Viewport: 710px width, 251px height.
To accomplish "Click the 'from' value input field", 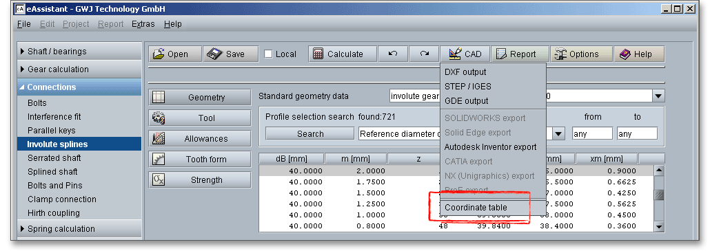I will coord(592,133).
